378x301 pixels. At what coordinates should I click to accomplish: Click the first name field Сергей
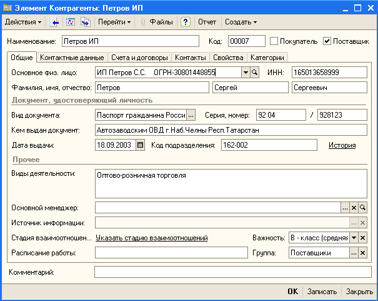[251, 88]
